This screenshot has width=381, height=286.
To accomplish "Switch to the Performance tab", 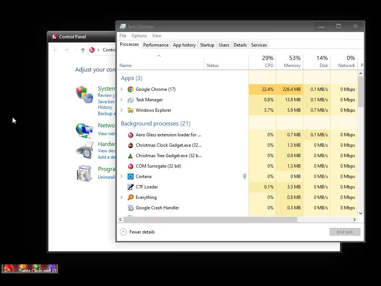I will point(156,45).
